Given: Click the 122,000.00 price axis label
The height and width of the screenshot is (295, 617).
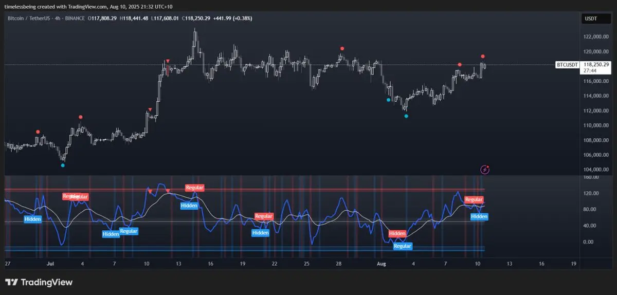Looking at the screenshot, I should click(x=596, y=36).
